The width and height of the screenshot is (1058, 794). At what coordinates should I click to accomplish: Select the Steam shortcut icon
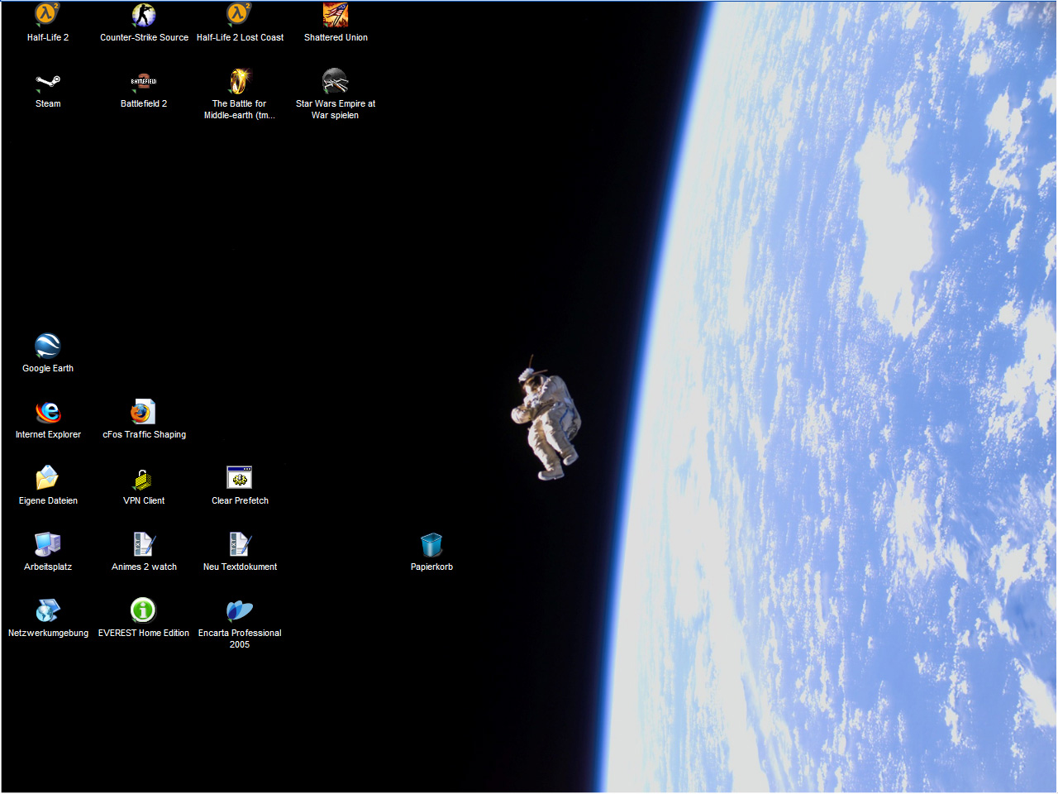48,82
